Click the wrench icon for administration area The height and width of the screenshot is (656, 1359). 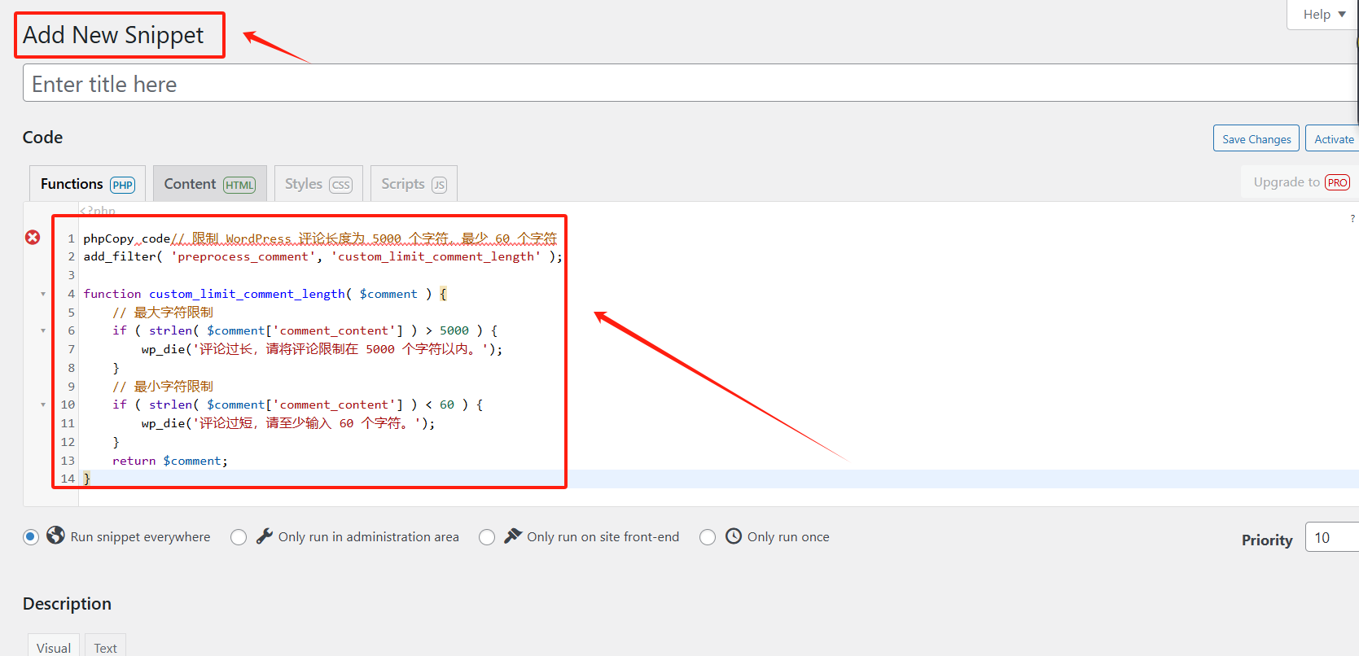(x=264, y=536)
